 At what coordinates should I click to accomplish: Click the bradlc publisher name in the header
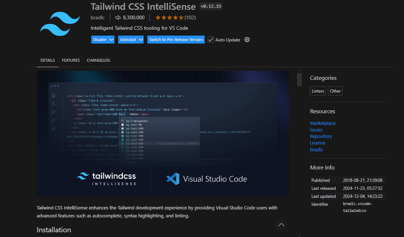click(x=98, y=17)
